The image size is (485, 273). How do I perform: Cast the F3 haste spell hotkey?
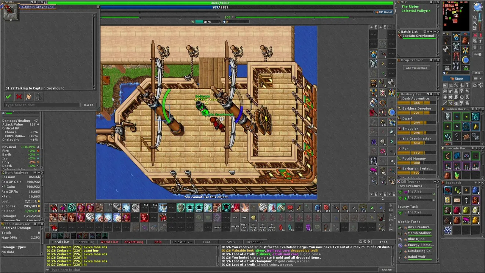click(x=72, y=207)
